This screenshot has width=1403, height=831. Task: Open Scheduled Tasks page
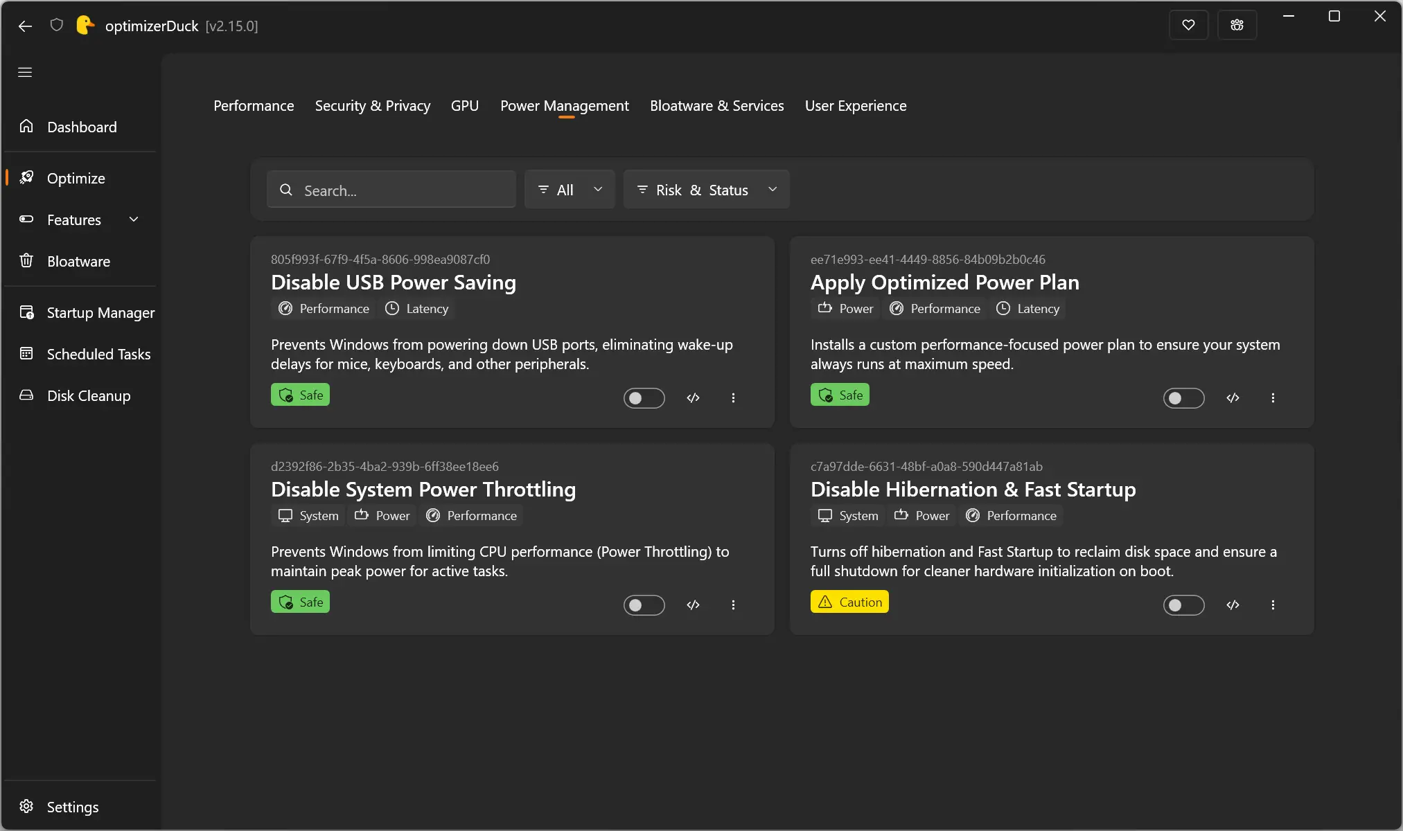pyautogui.click(x=80, y=354)
